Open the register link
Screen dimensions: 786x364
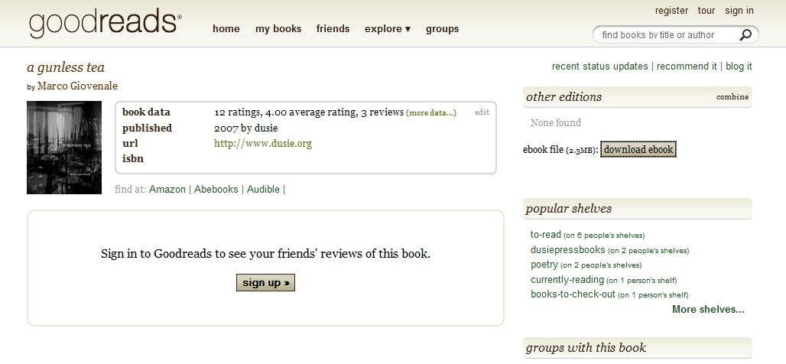pyautogui.click(x=672, y=11)
